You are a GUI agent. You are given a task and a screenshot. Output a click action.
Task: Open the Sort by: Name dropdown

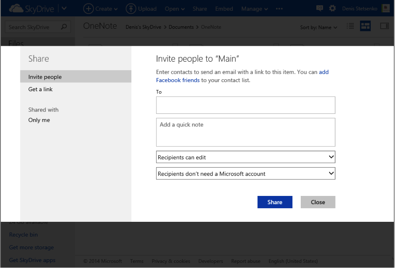click(x=318, y=27)
